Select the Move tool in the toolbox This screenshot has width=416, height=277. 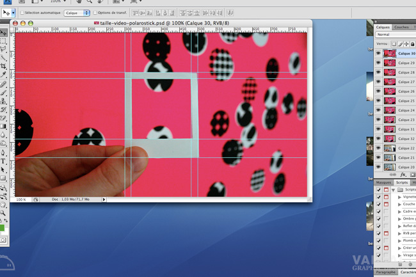coord(3,33)
